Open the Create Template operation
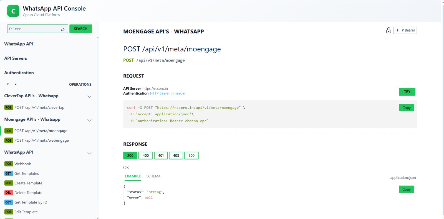Image resolution: width=444 pixels, height=219 pixels. click(x=28, y=183)
